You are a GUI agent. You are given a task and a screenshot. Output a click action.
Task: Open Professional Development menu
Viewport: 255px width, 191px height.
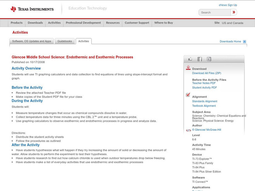(83, 23)
